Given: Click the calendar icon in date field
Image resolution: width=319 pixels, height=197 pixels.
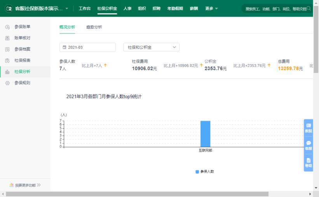Looking at the screenshot, I should (x=64, y=47).
